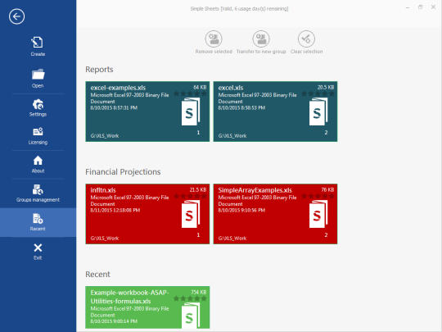Select the Recent documents icon
The width and height of the screenshot is (442, 332).
[x=38, y=219]
